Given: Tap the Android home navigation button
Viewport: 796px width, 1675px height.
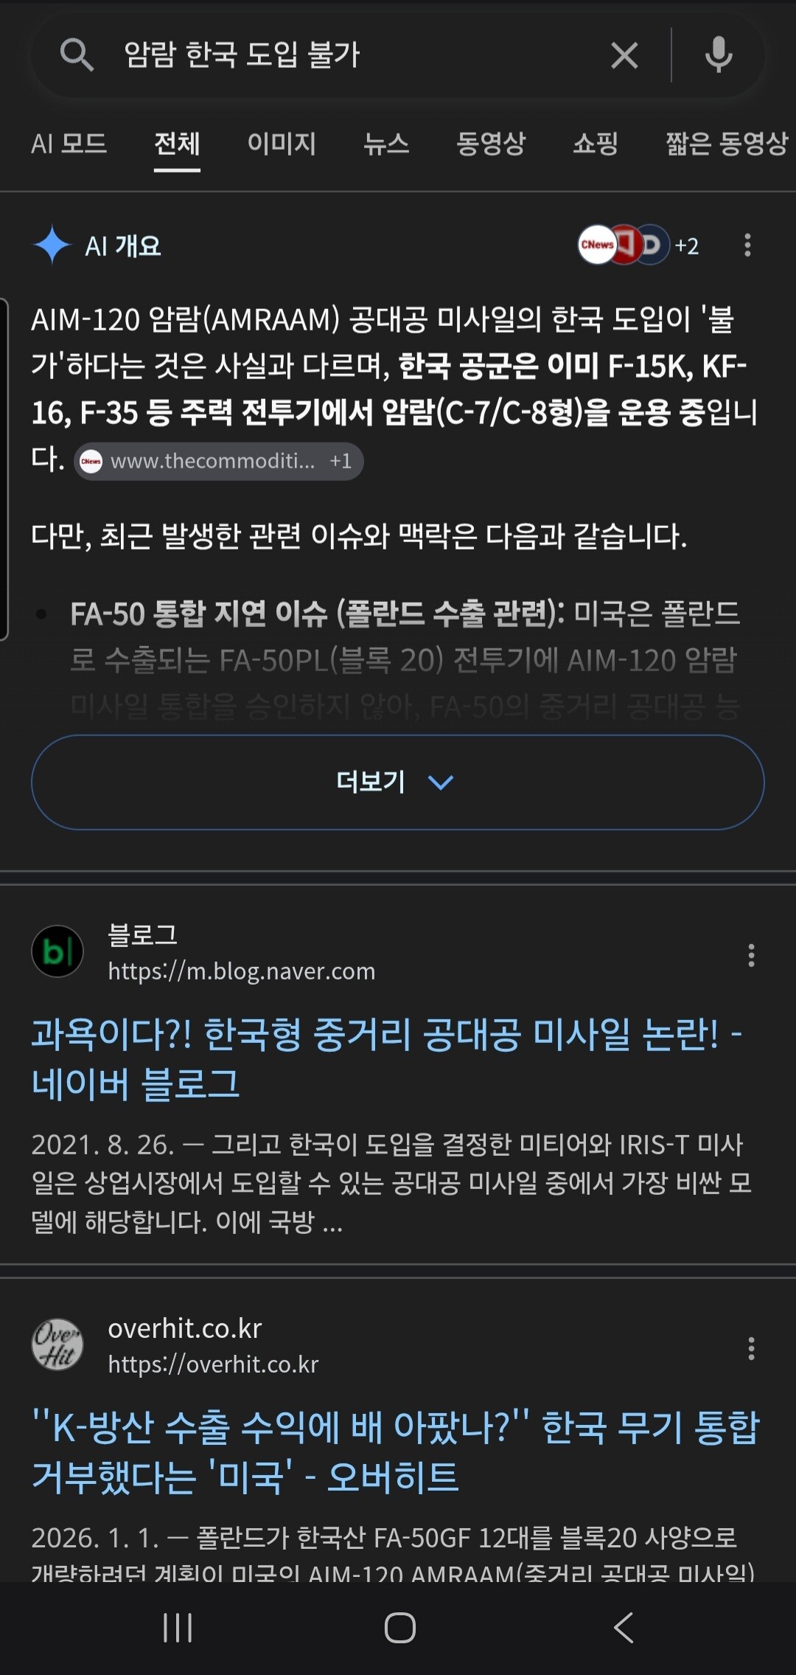Looking at the screenshot, I should point(399,1627).
